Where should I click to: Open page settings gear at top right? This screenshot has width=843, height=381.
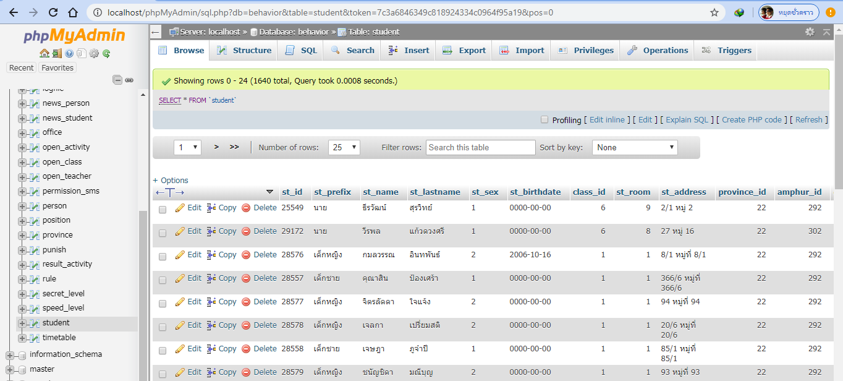(x=810, y=32)
